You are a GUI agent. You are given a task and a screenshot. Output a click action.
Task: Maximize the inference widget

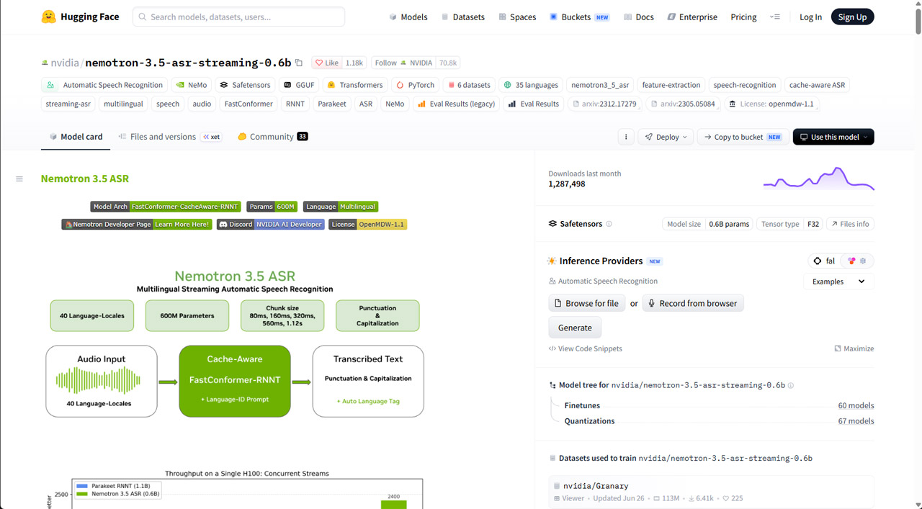click(x=854, y=348)
